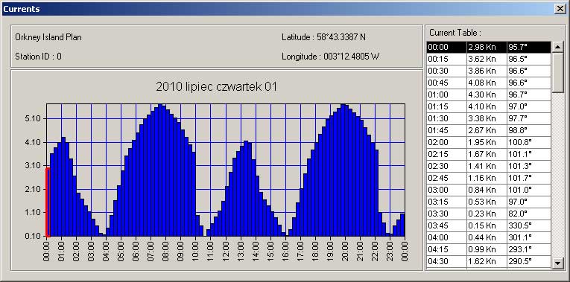
Task: Click the current table scrollbar thumb
Action: click(557, 73)
